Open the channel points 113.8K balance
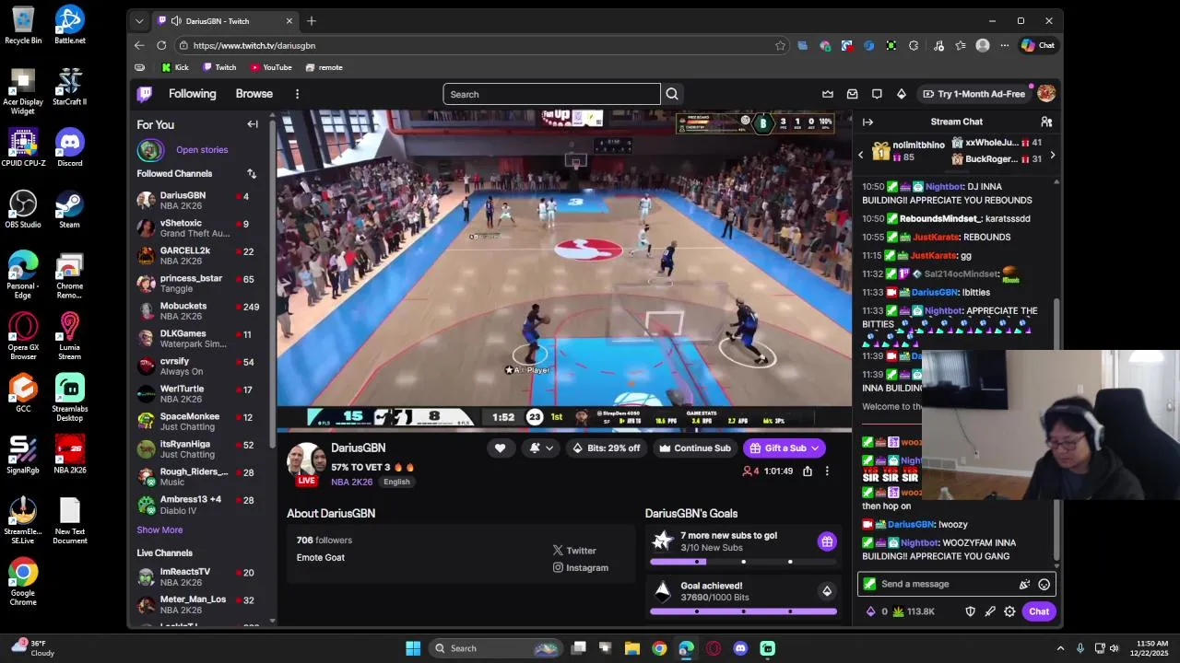The height and width of the screenshot is (663, 1180). coord(914,611)
